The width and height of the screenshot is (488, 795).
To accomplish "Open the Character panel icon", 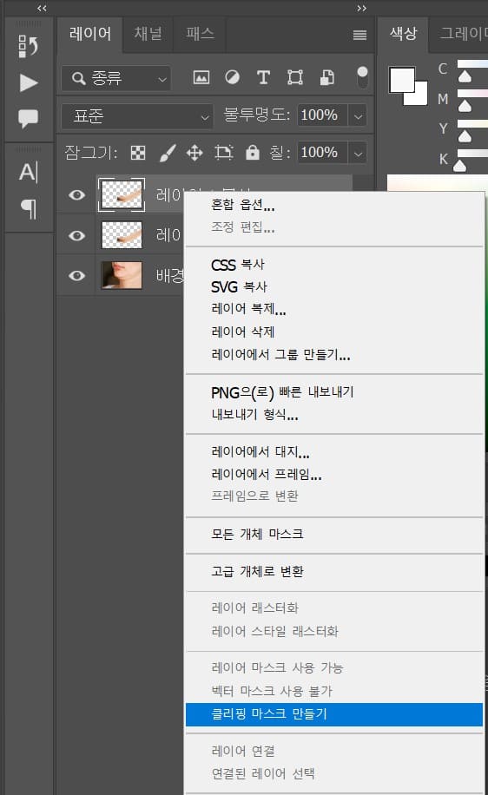I will pos(29,172).
